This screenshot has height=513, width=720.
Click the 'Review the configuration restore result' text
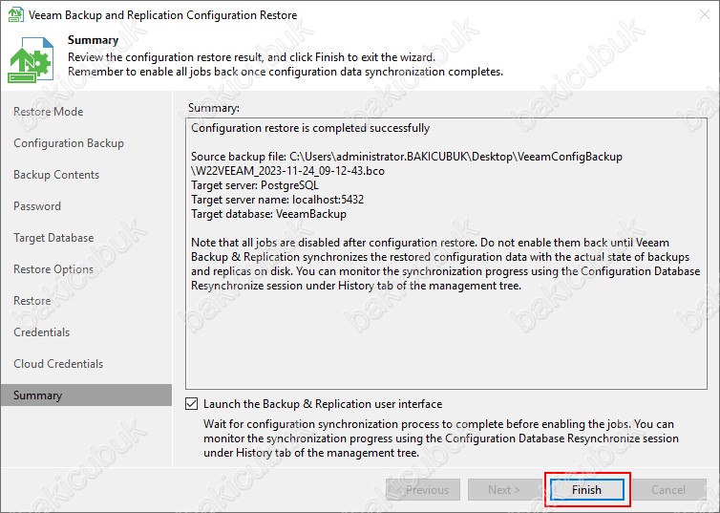252,57
